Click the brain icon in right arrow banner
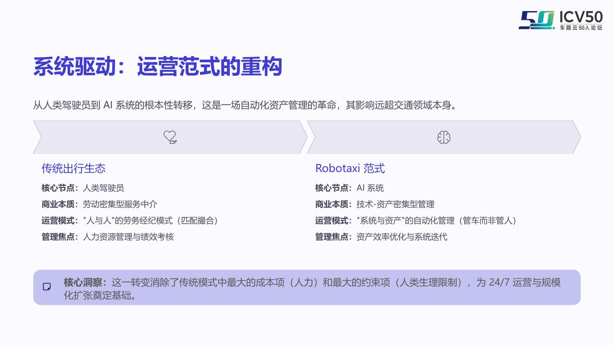Viewport: 614px width, 345px height. 444,138
